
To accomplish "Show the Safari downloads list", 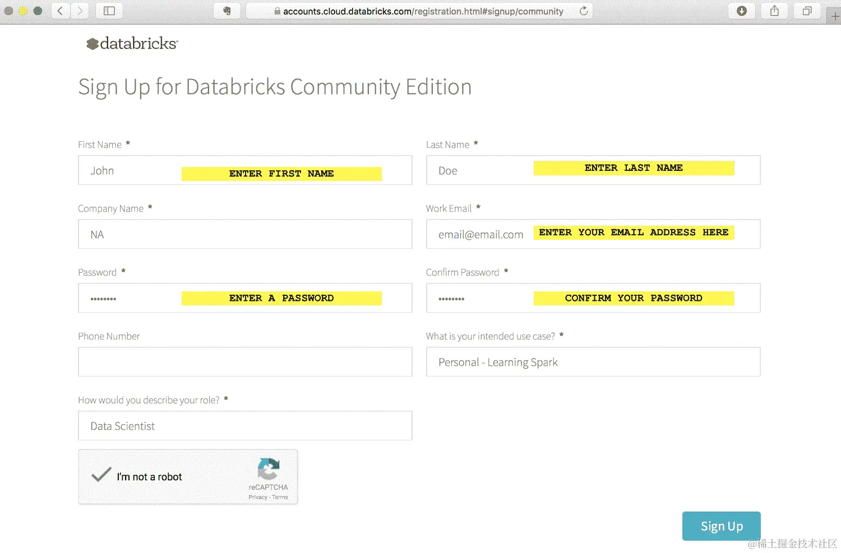I will pyautogui.click(x=742, y=11).
